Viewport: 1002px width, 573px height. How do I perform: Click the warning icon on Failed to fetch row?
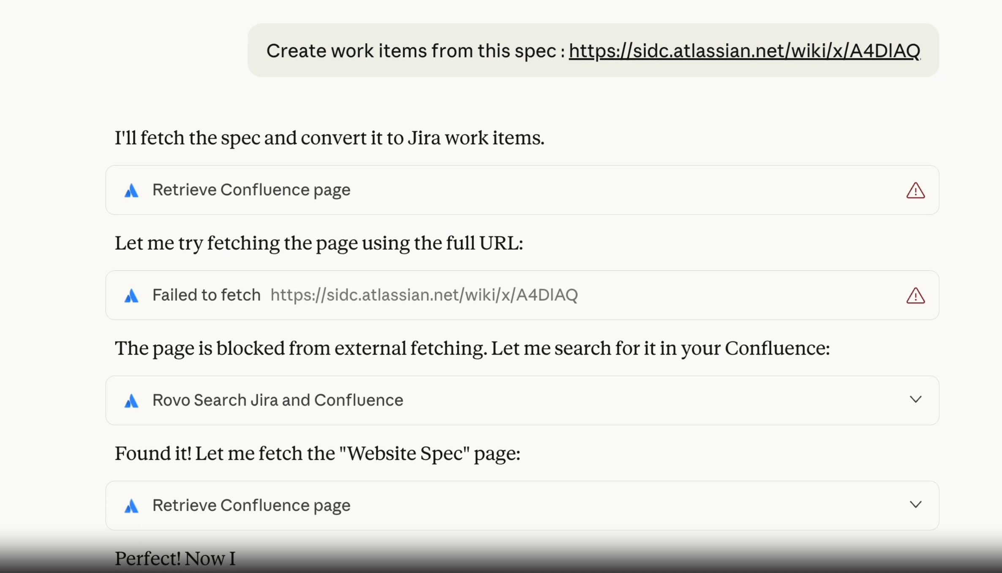click(915, 295)
